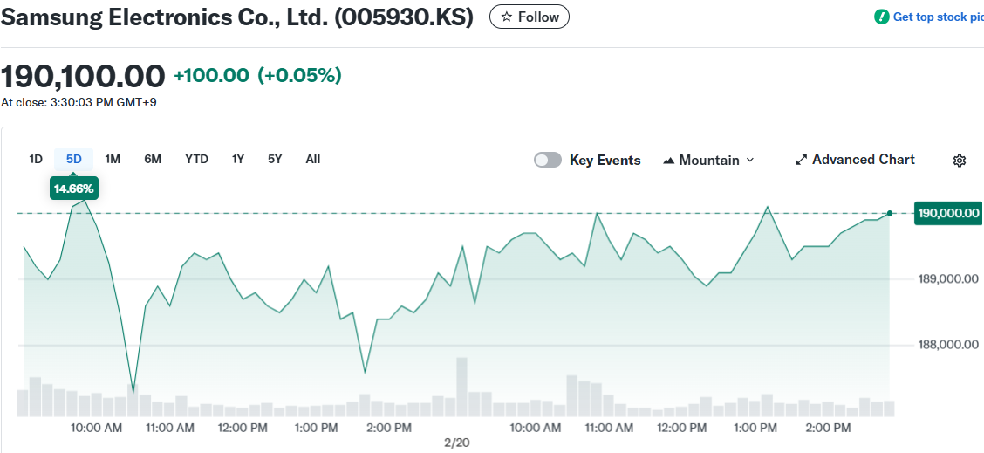Toggle the Key Events switch
The height and width of the screenshot is (453, 984).
click(x=548, y=161)
